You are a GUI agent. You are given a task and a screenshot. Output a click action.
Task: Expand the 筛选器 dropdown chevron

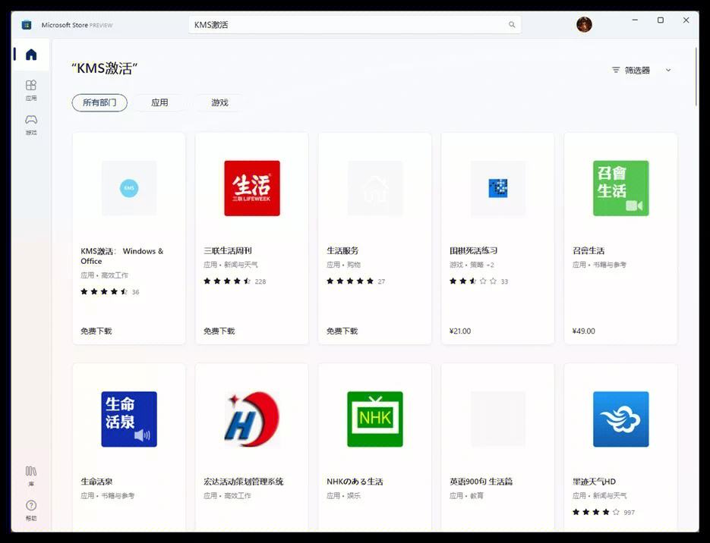click(x=668, y=70)
